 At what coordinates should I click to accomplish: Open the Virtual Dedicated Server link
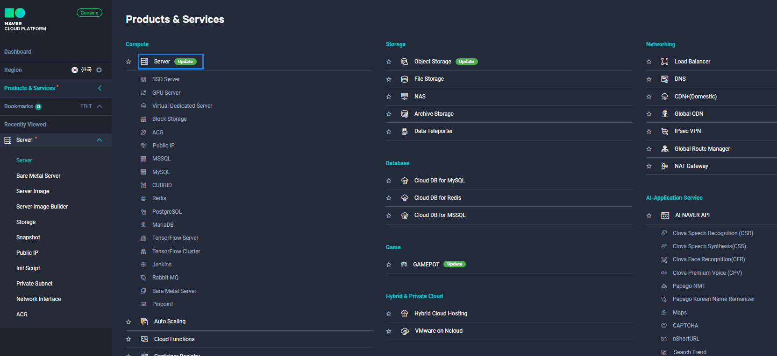coord(182,106)
